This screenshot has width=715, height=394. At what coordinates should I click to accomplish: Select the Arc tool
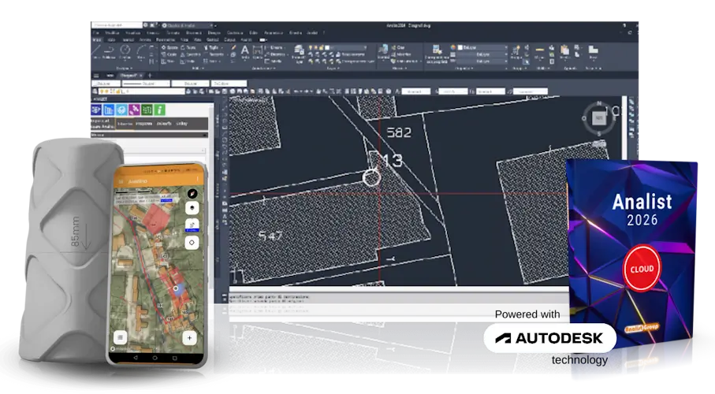141,53
